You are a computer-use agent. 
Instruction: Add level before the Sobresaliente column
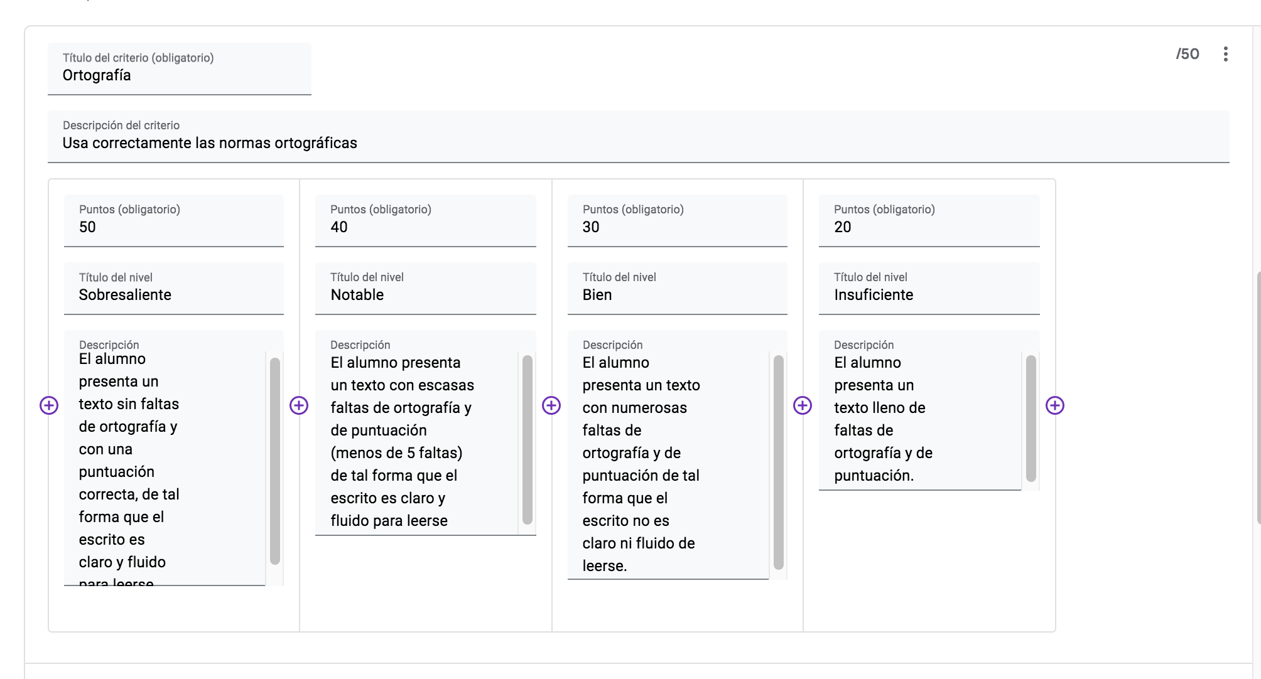click(49, 405)
